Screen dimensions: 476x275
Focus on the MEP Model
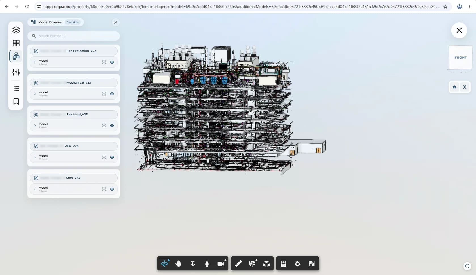click(104, 157)
